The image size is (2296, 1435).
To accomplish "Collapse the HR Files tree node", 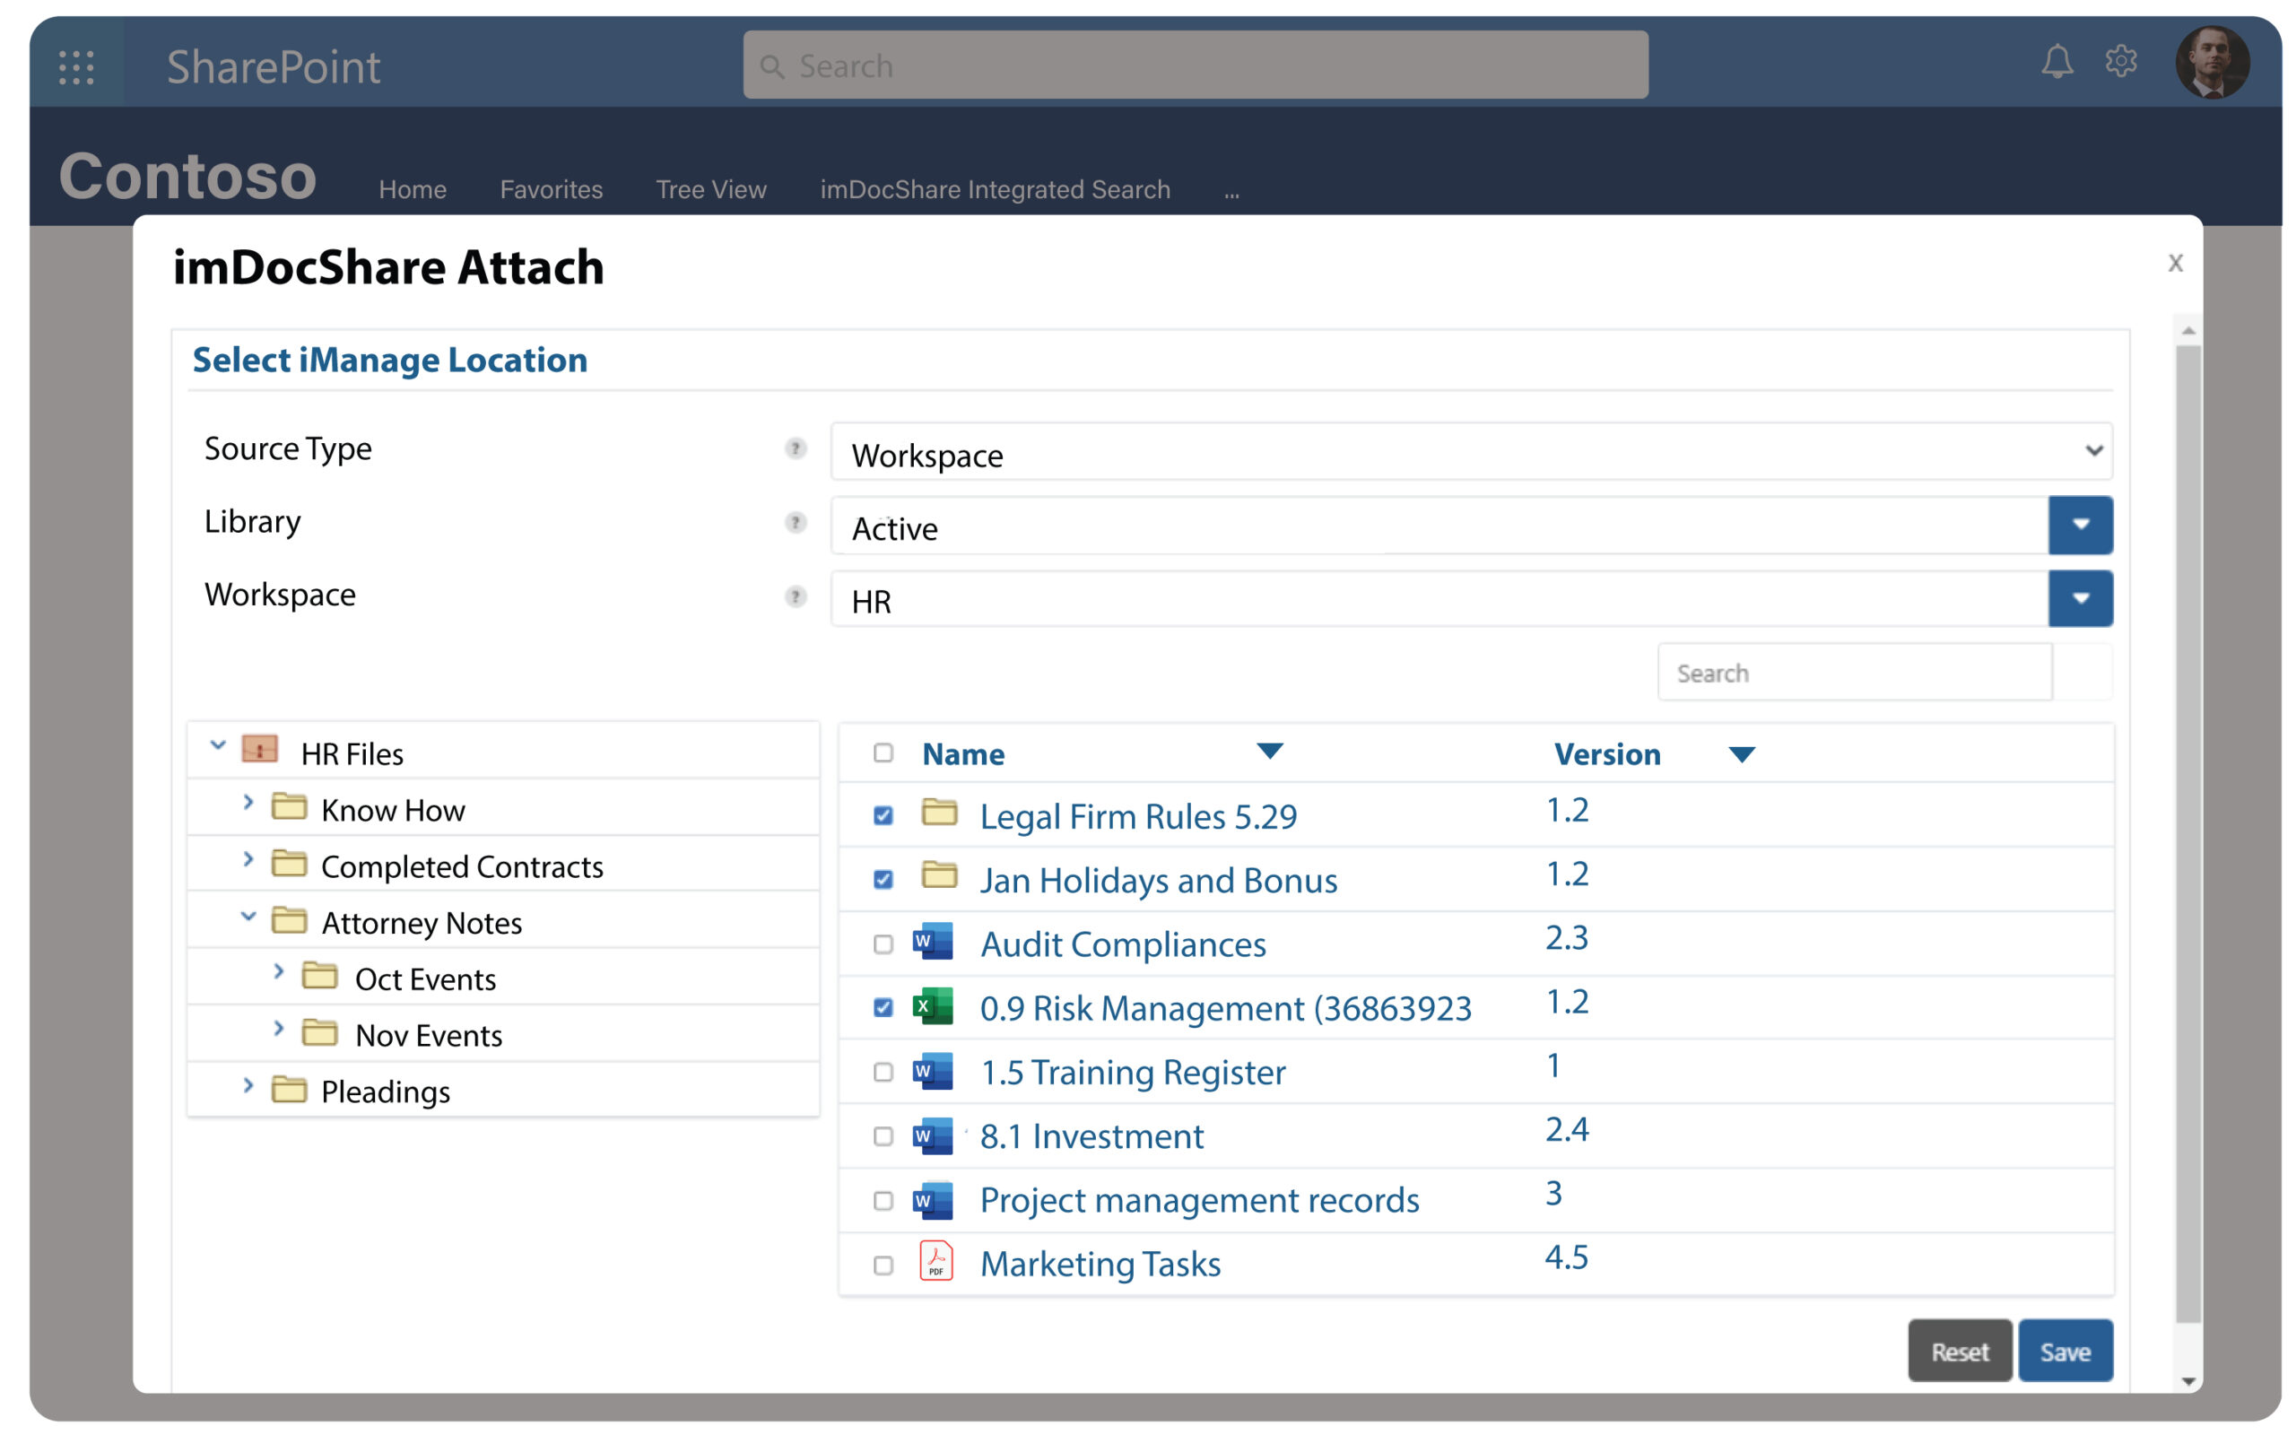I will pos(217,746).
